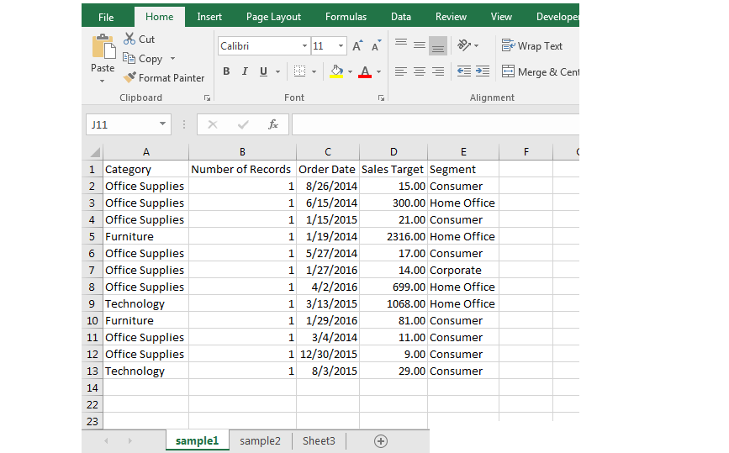Click the Increase Font Size icon
Screen dimensions: 729x453
tap(357, 45)
